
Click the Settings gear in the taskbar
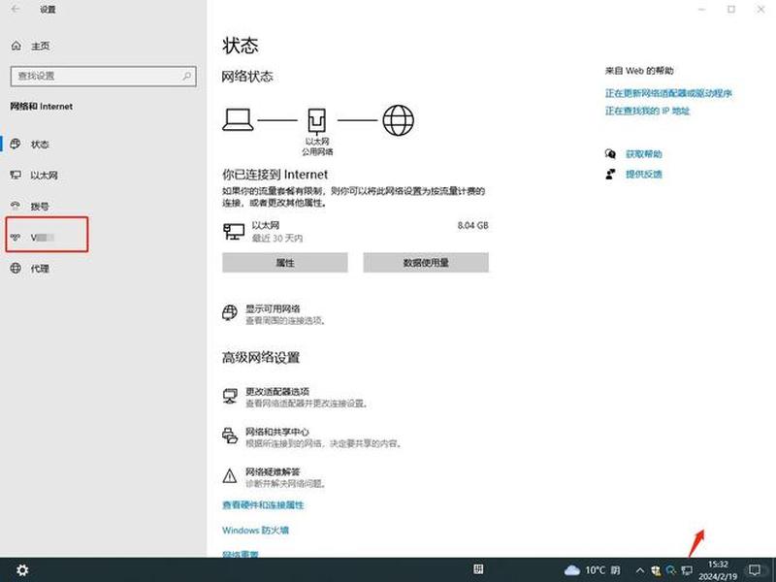pos(22,570)
